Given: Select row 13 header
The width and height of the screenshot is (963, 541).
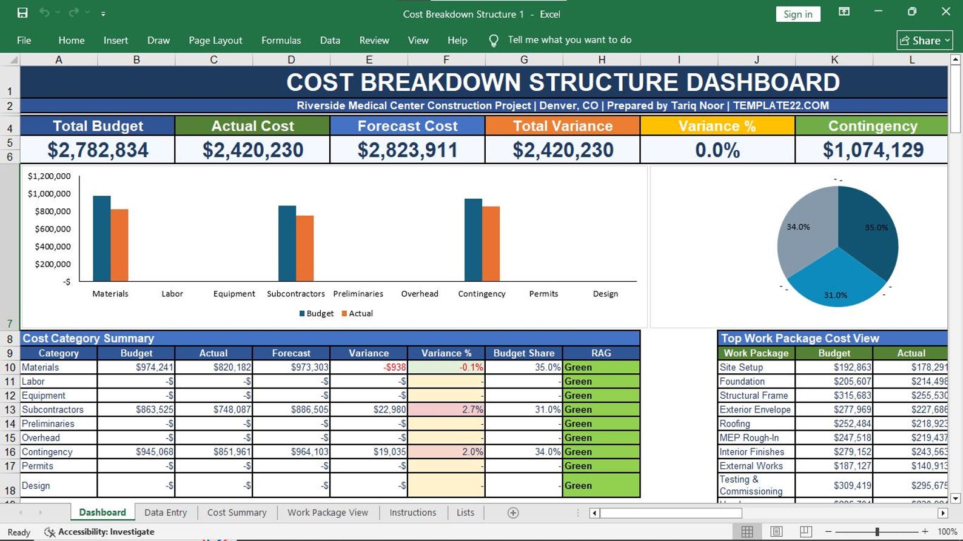Looking at the screenshot, I should [x=10, y=410].
